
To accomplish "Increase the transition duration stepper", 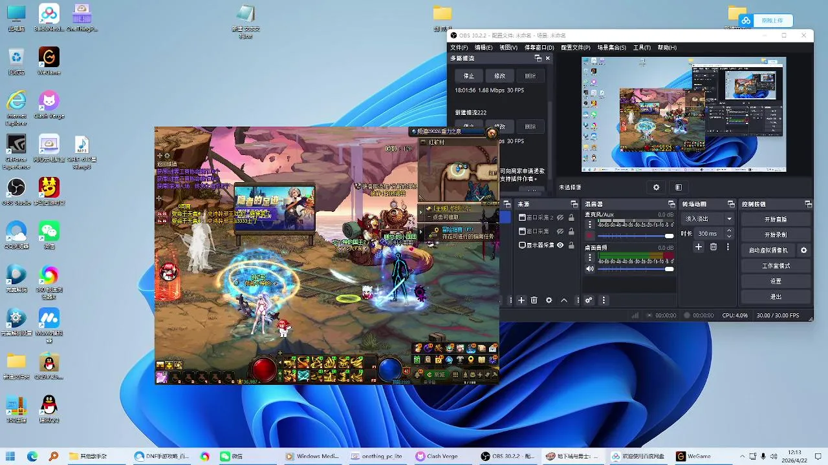I will [x=730, y=231].
